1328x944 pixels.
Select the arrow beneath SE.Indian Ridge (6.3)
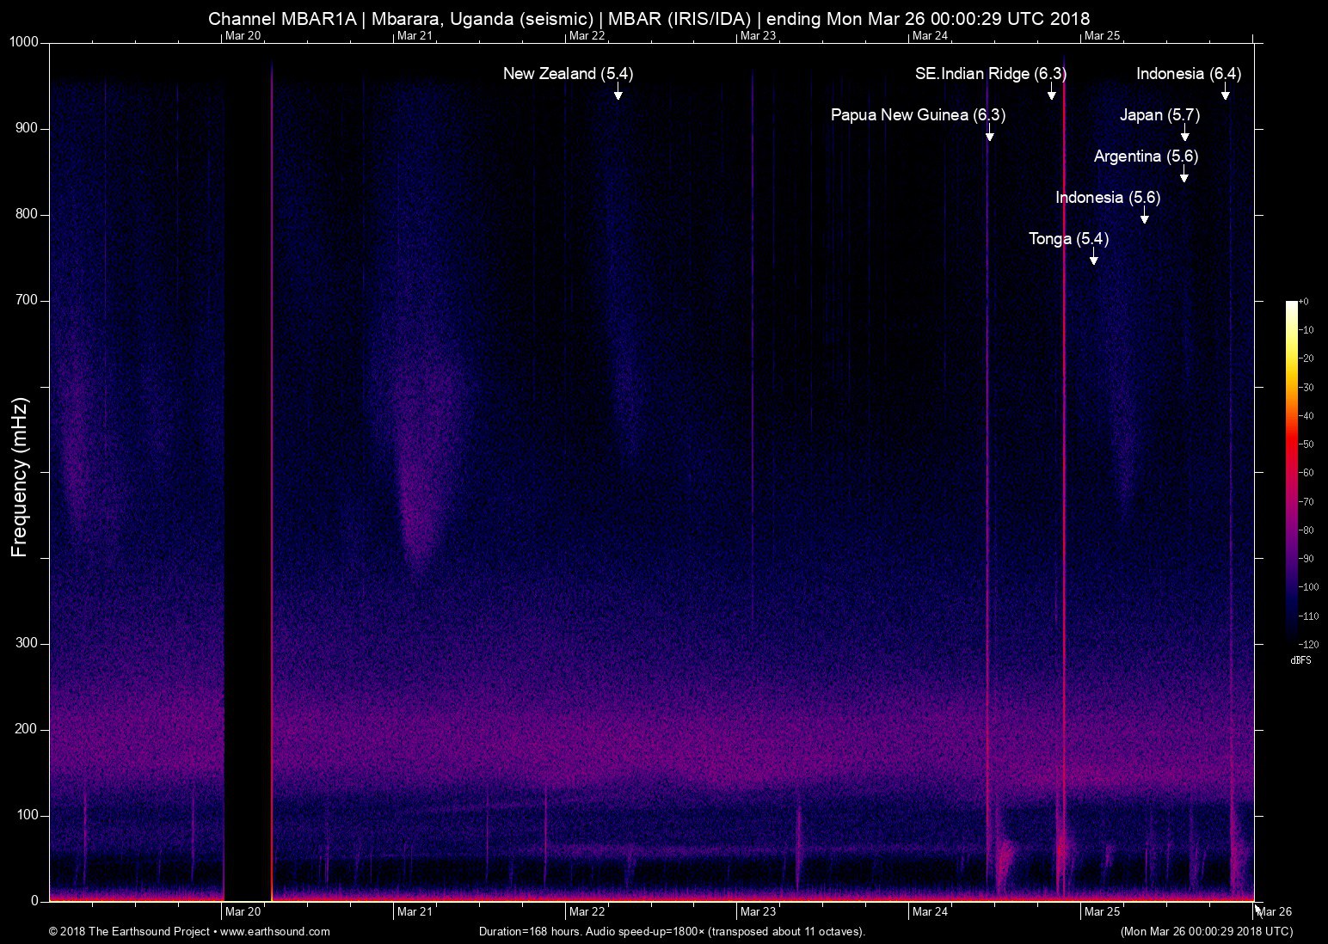click(1051, 91)
